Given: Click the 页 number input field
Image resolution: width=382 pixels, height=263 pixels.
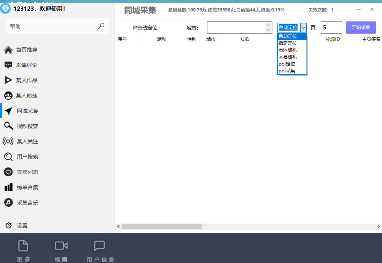Looking at the screenshot, I should pos(331,28).
